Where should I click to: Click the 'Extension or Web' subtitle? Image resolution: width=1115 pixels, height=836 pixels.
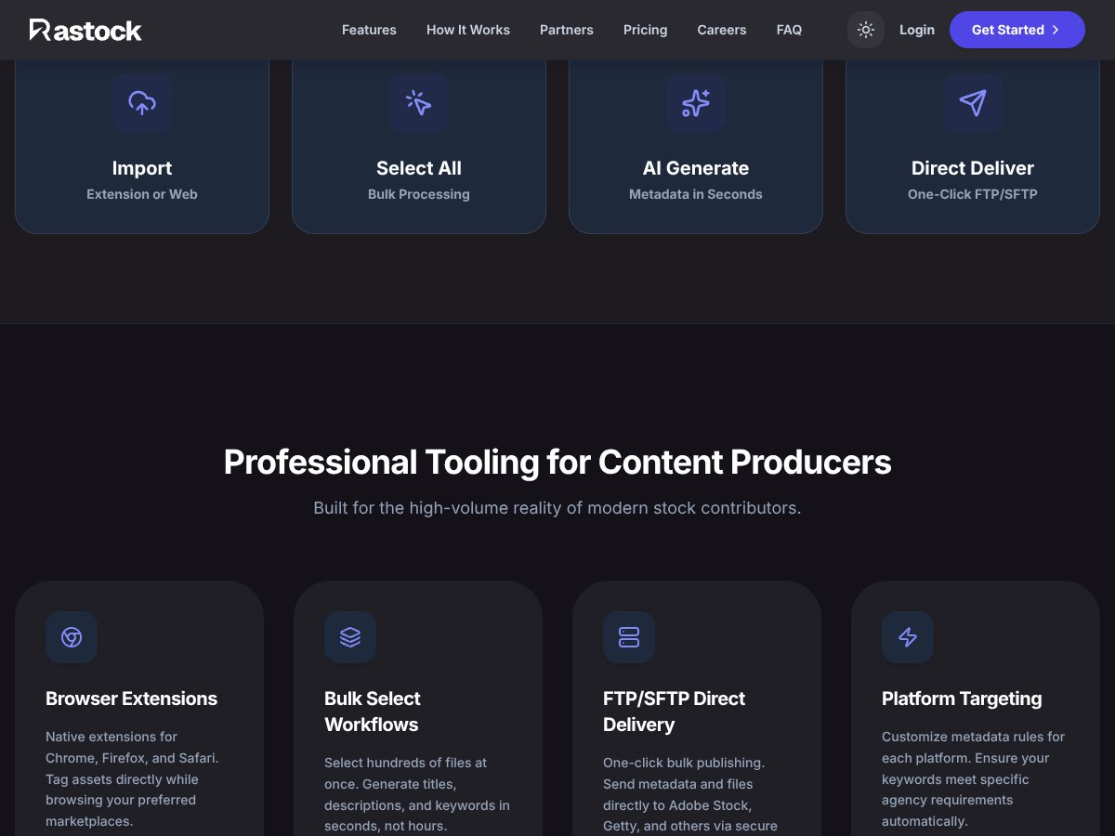(142, 194)
